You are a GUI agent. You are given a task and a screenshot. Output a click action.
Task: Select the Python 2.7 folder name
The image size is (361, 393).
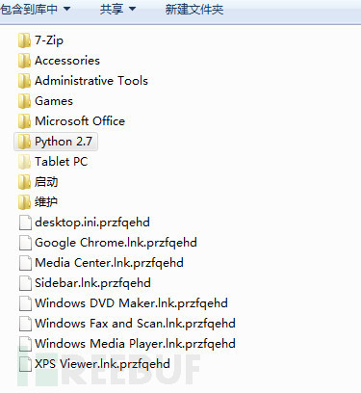tap(64, 142)
